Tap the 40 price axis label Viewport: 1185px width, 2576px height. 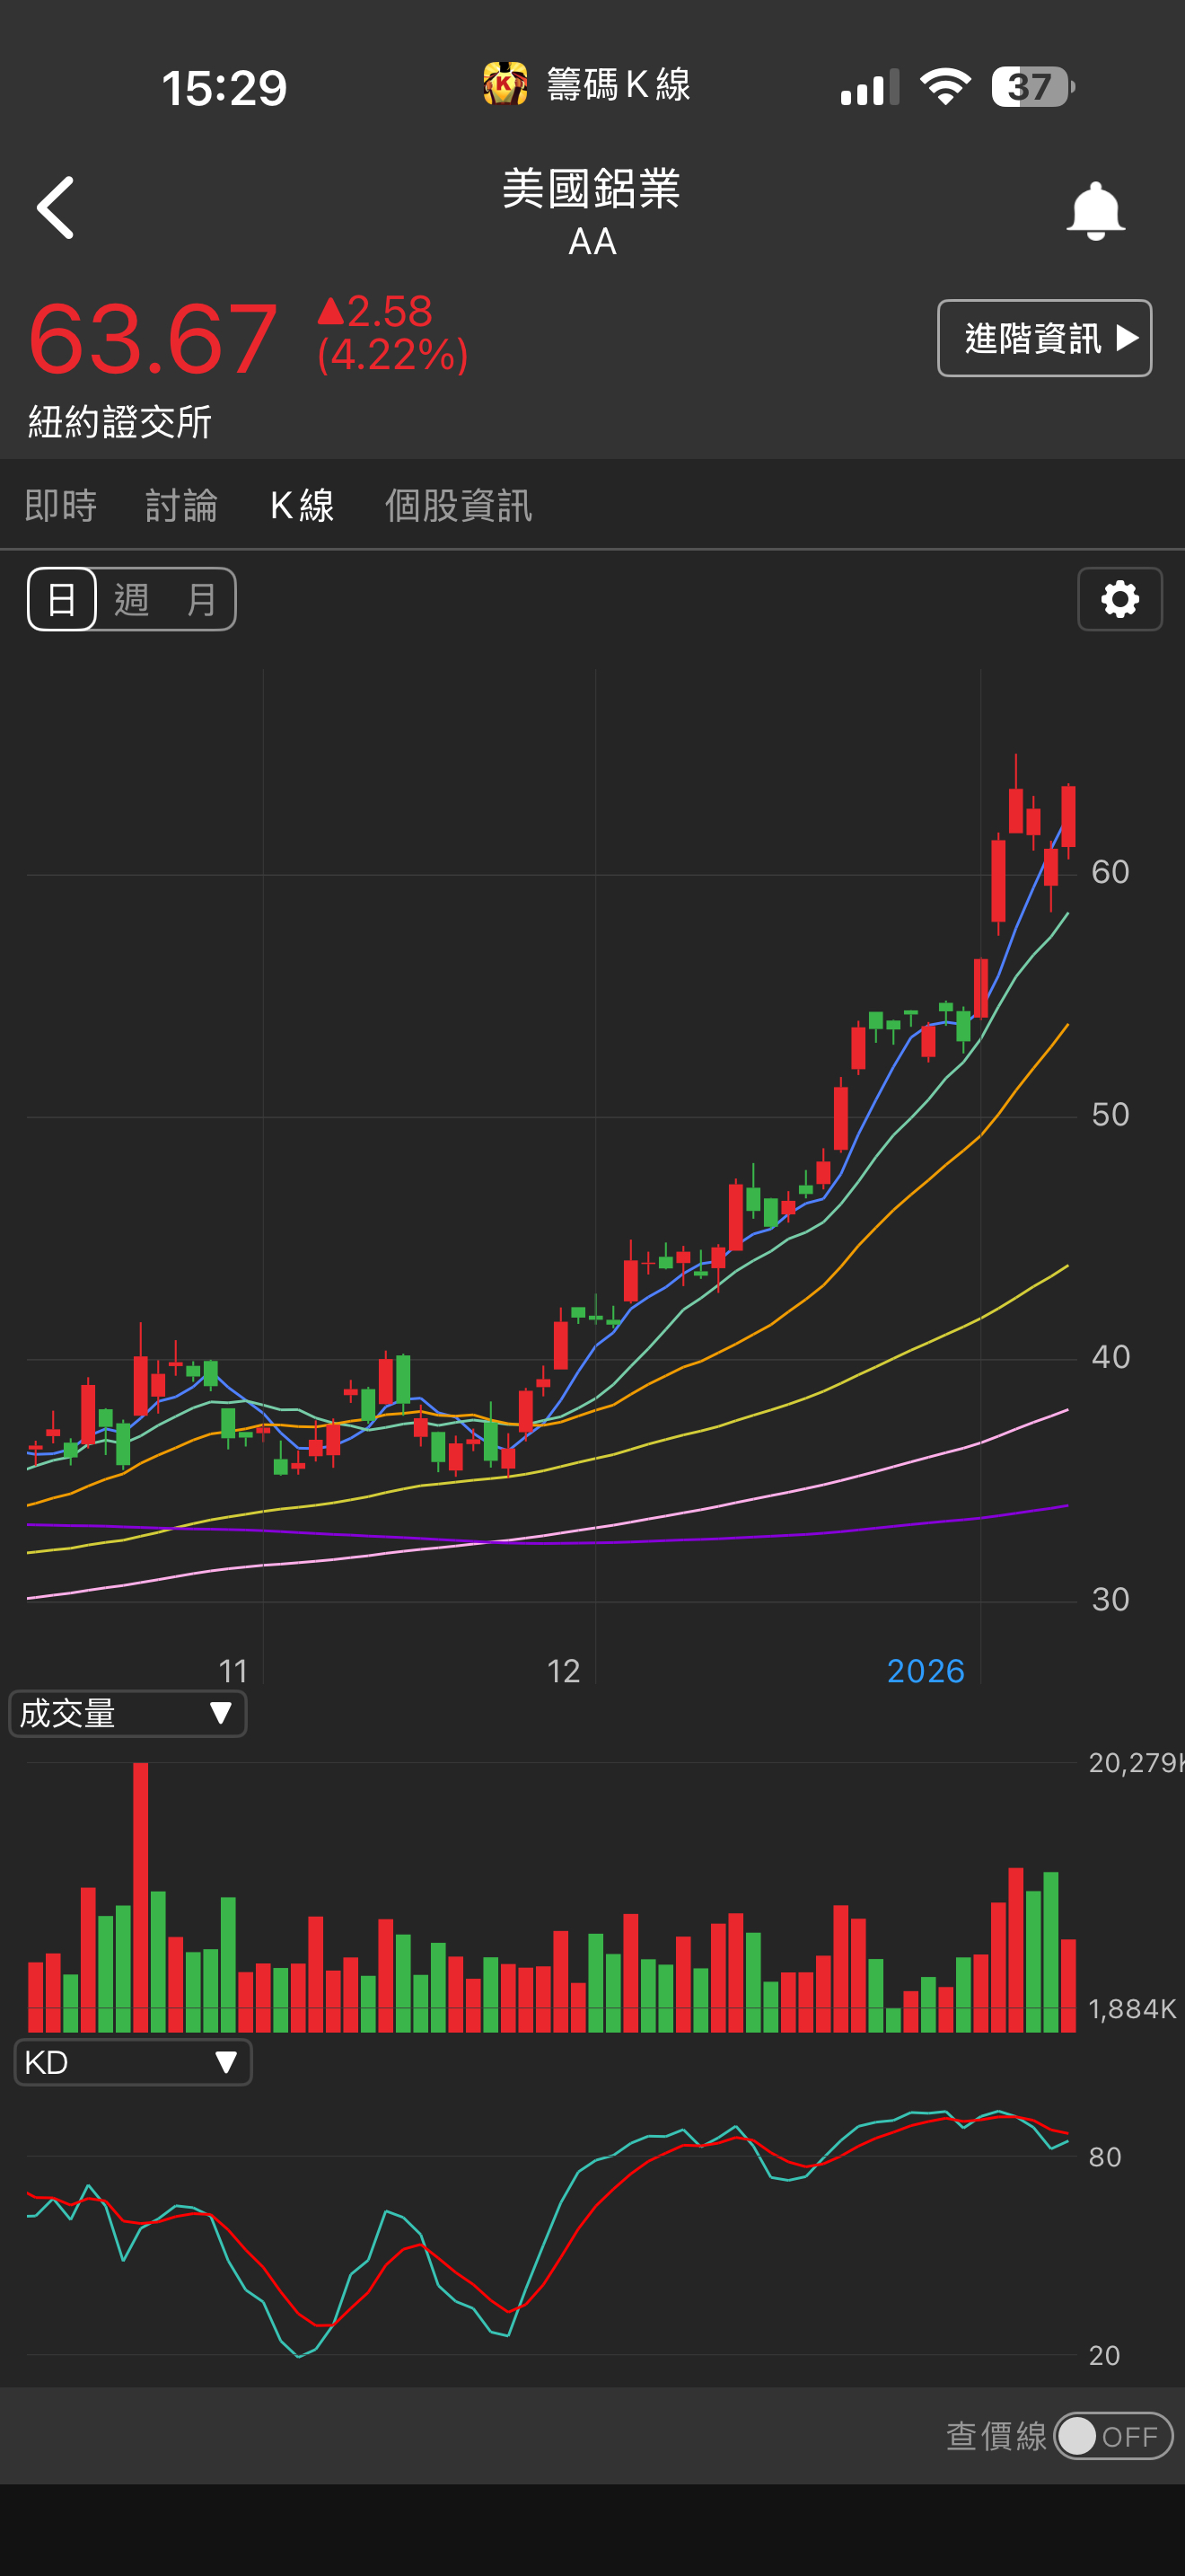[x=1110, y=1357]
